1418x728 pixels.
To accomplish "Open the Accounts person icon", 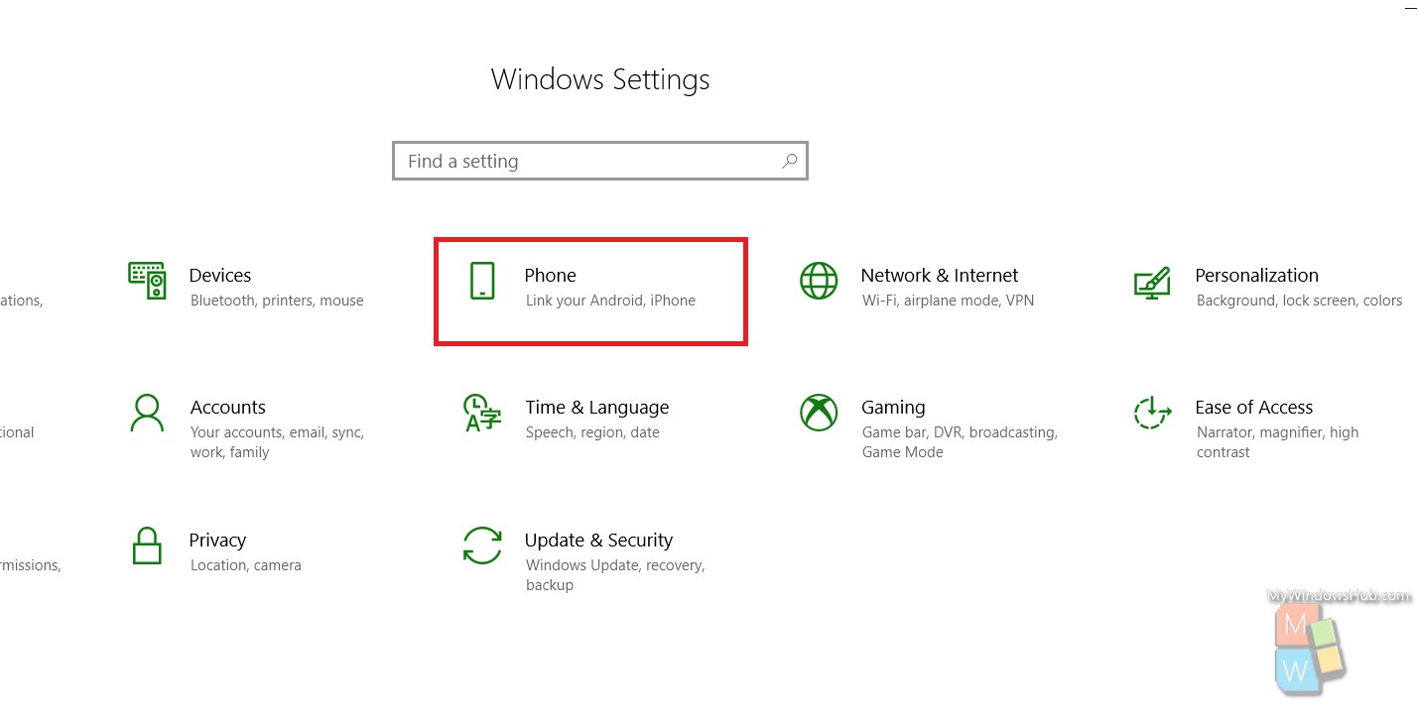I will (x=147, y=413).
